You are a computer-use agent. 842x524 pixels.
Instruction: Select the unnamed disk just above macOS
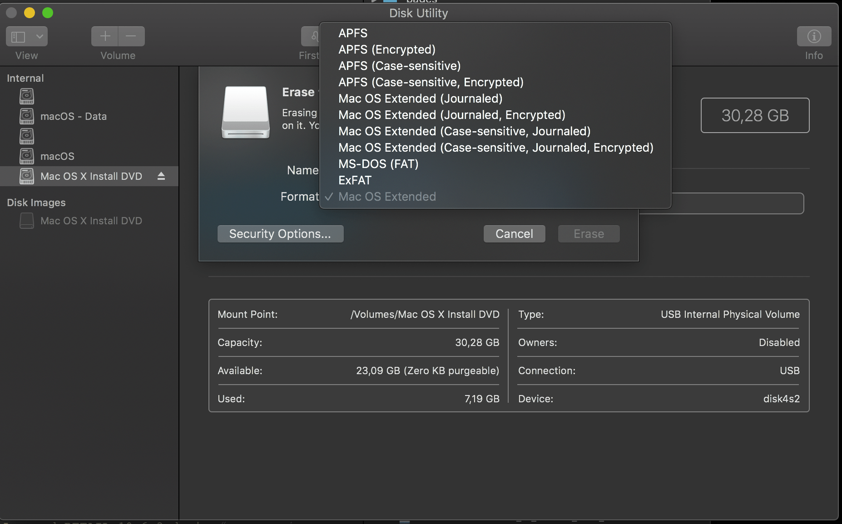click(x=27, y=136)
